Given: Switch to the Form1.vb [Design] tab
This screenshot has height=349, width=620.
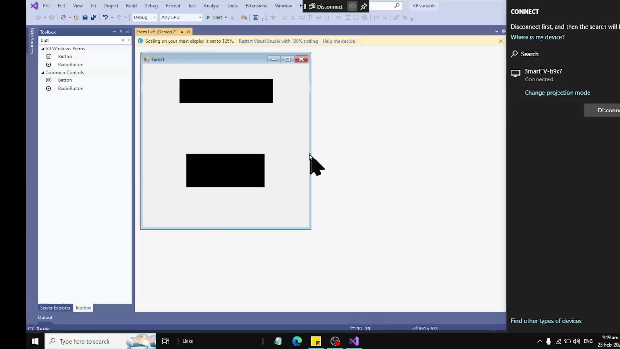Looking at the screenshot, I should (156, 32).
